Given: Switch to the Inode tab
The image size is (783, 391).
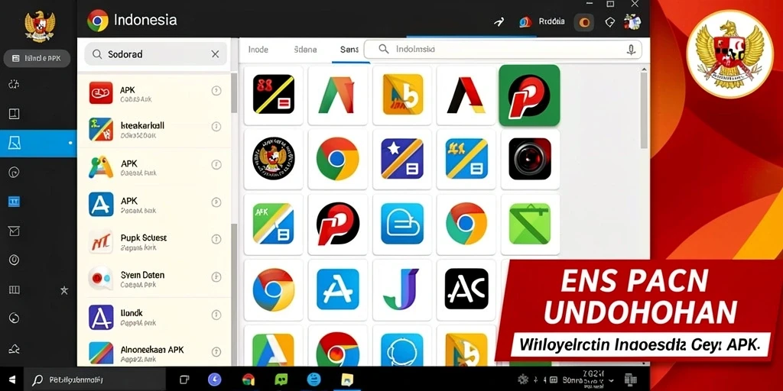Looking at the screenshot, I should (258, 50).
